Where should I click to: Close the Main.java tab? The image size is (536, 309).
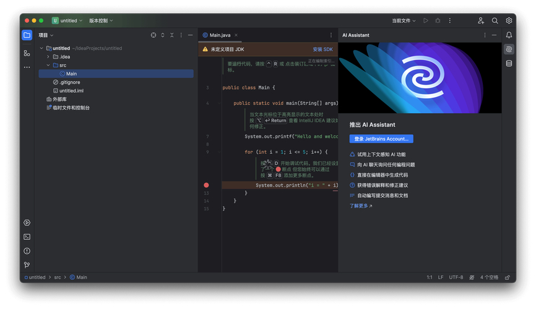[x=236, y=35]
